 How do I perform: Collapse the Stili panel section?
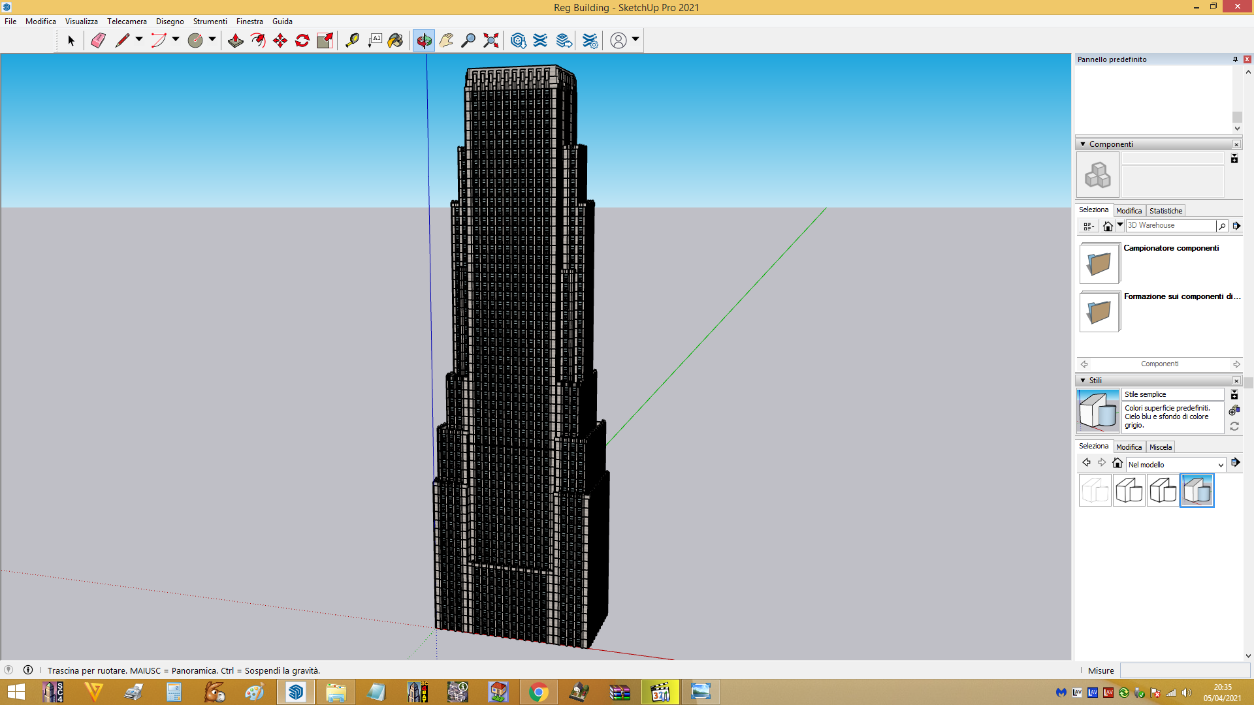tap(1083, 381)
